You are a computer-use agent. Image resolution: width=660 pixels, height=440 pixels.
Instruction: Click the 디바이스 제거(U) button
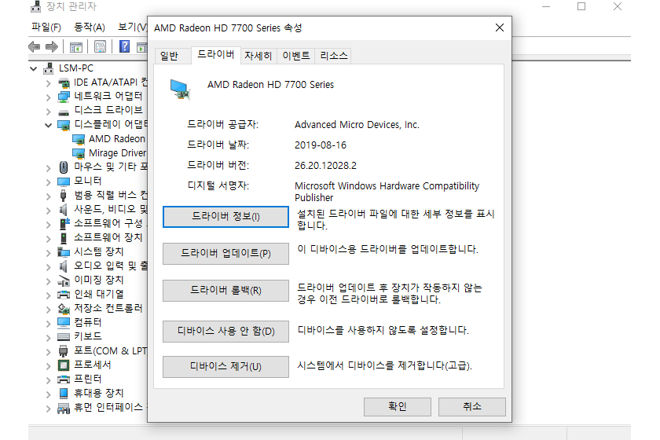coord(226,367)
